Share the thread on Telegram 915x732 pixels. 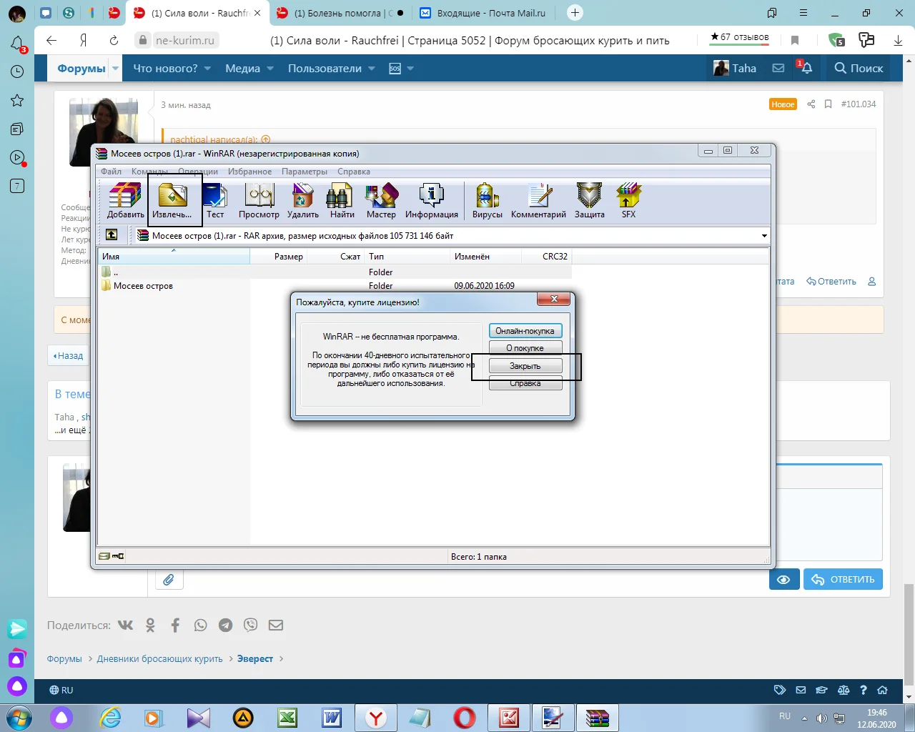pyautogui.click(x=225, y=625)
